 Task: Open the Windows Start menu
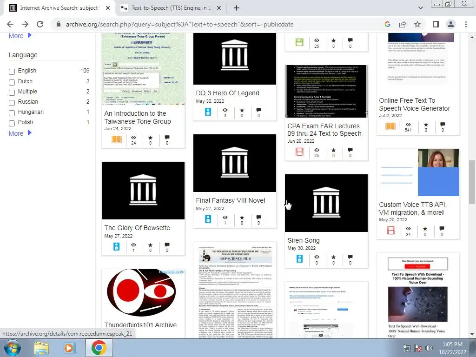click(x=12, y=348)
